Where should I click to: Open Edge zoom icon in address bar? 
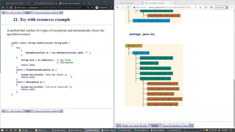[196, 7]
